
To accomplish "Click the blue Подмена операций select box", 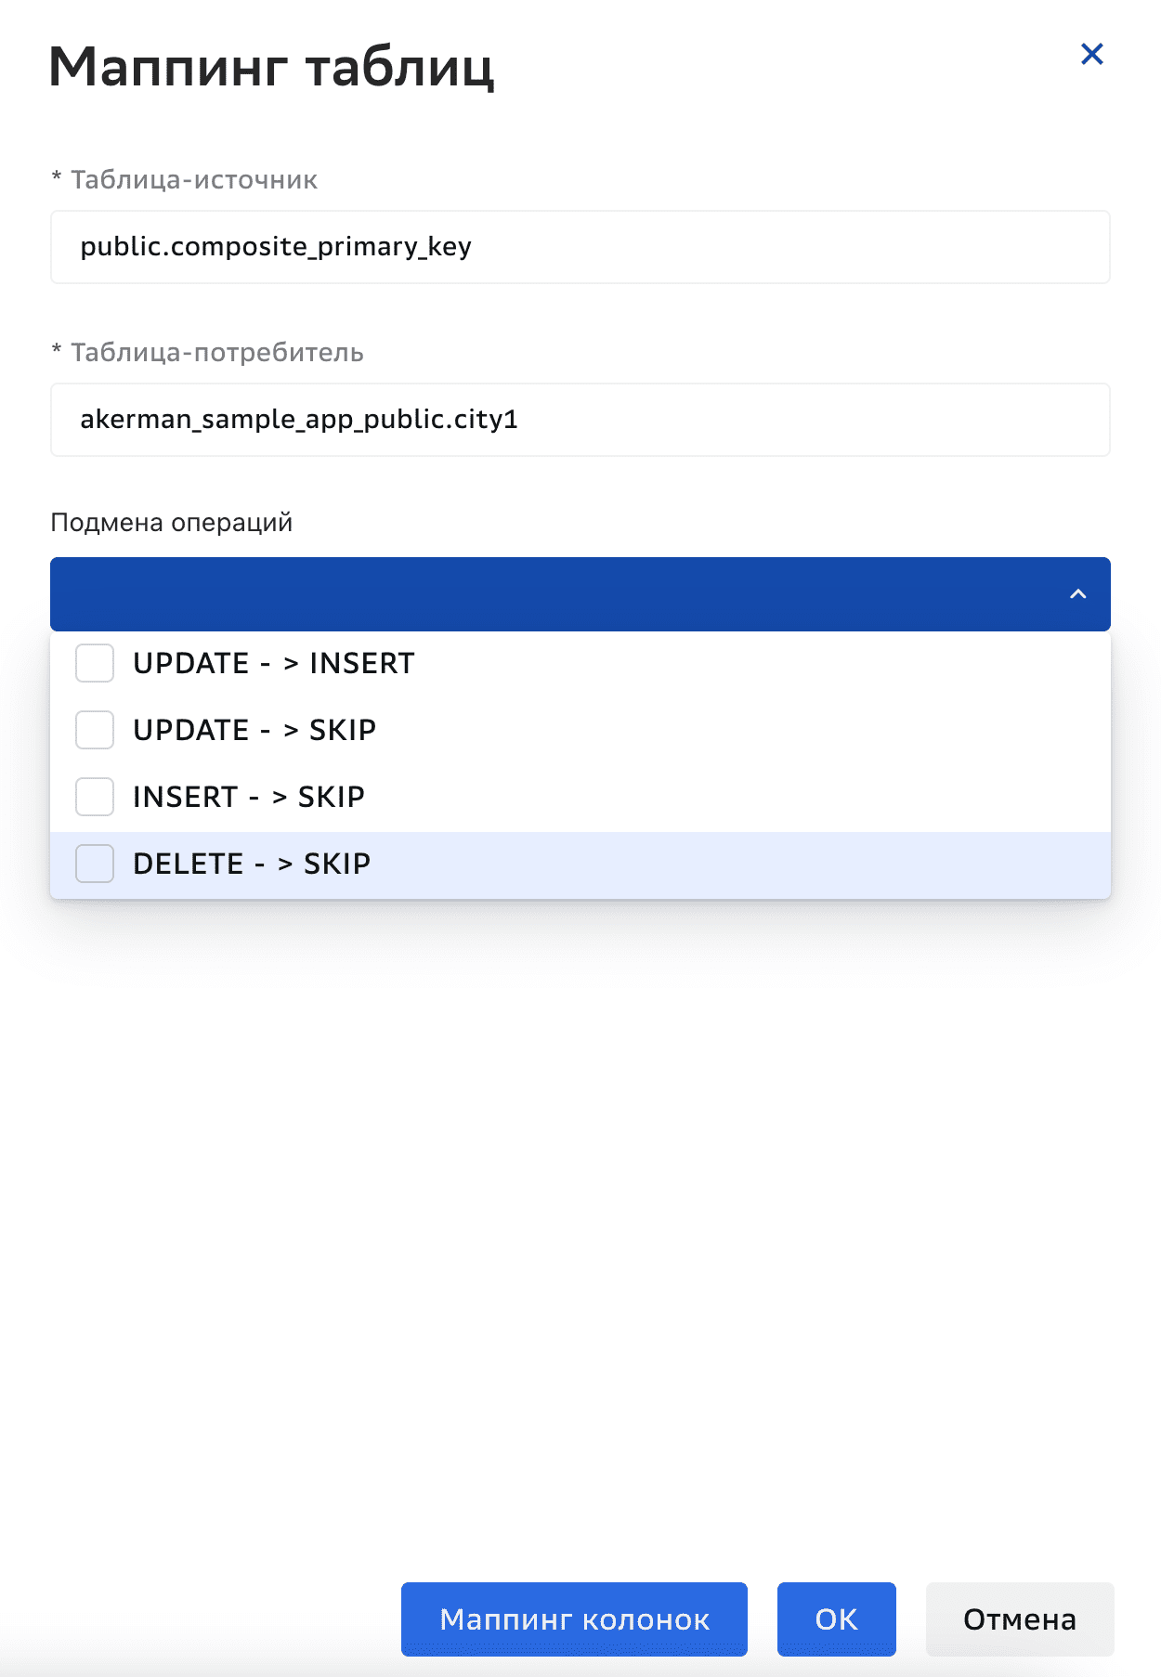I will point(557,594).
